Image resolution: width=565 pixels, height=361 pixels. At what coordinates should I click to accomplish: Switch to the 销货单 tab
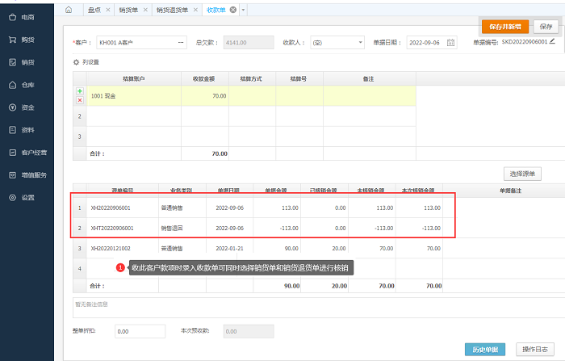click(127, 10)
